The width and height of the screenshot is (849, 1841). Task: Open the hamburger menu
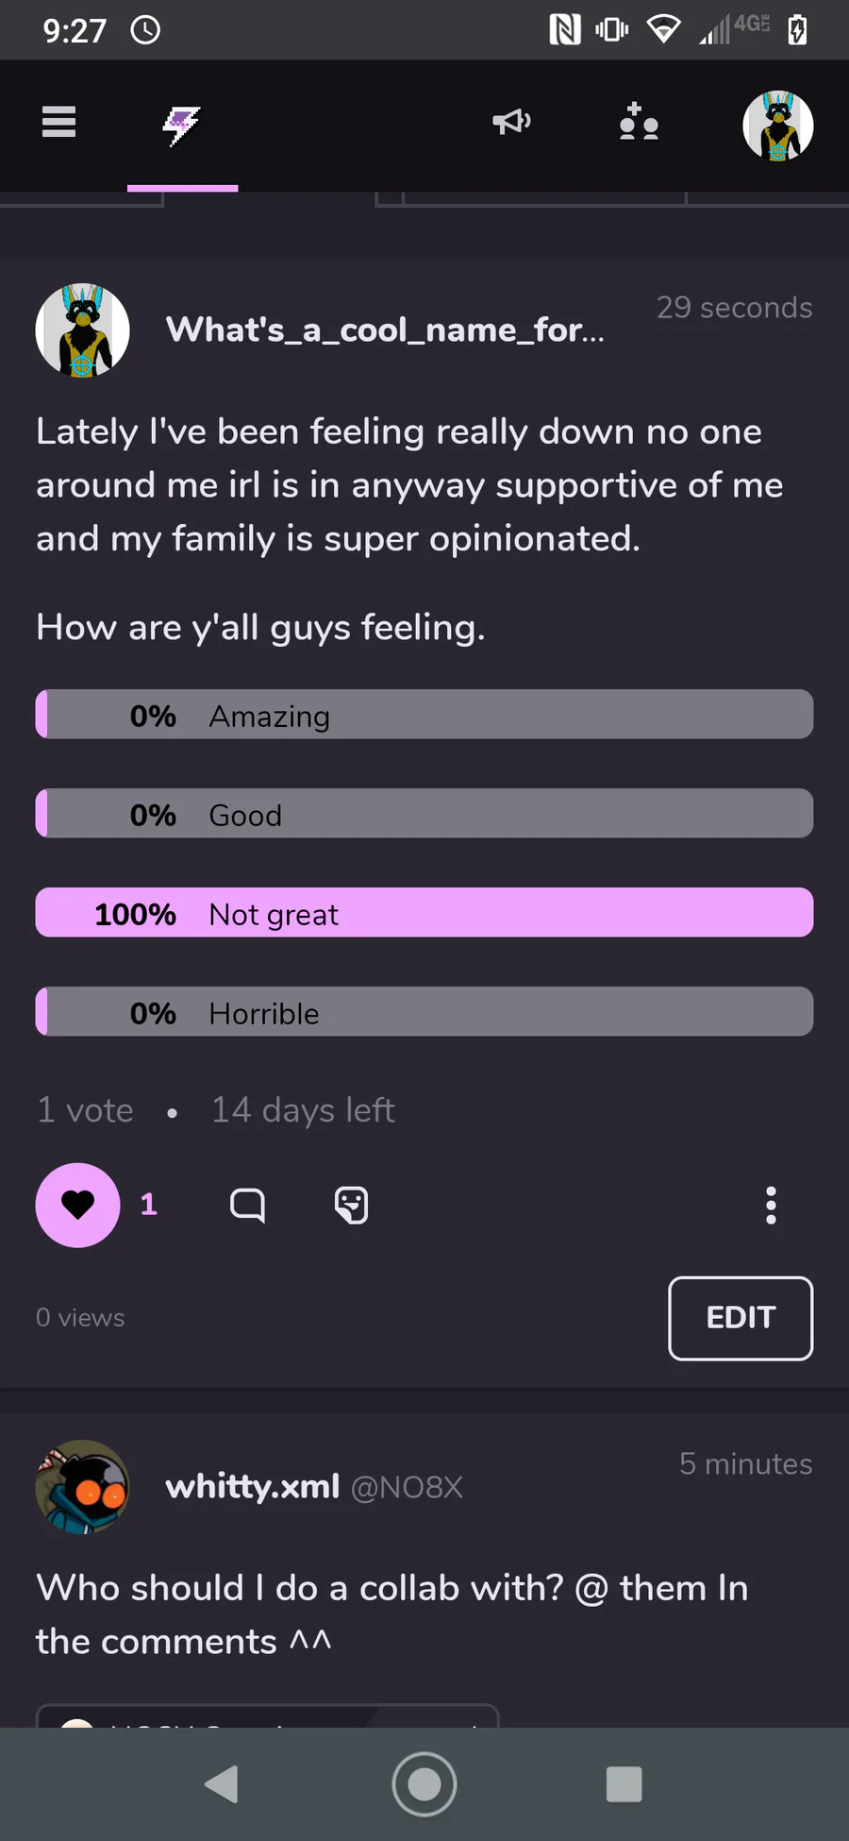click(x=58, y=123)
